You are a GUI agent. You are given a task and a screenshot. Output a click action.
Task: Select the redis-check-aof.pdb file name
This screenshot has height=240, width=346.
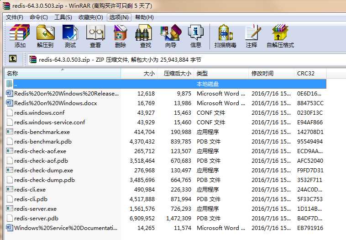(41, 160)
